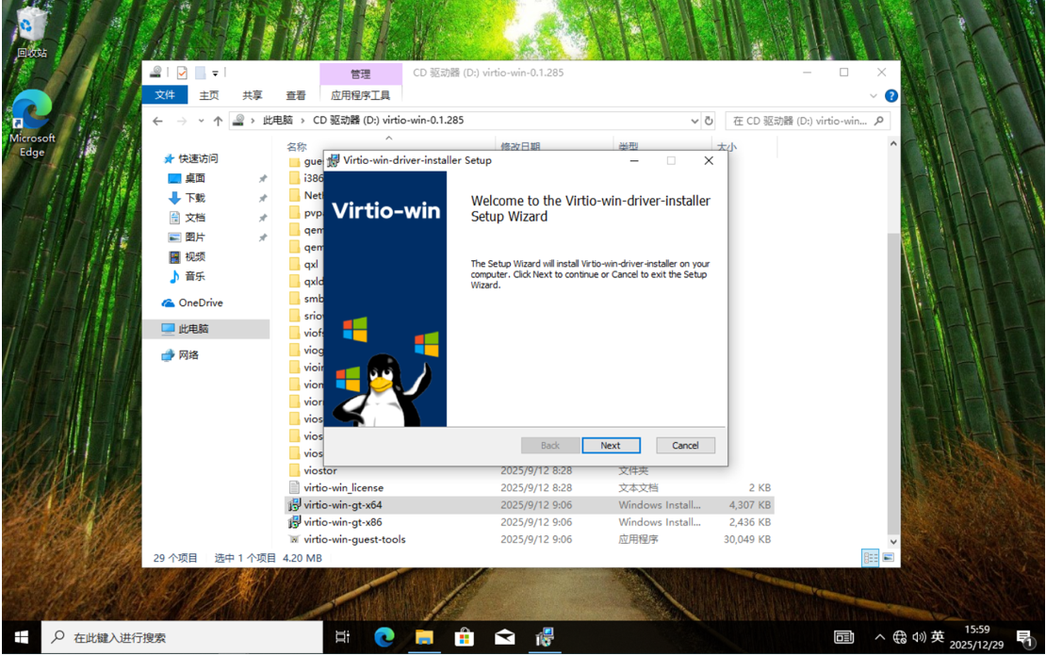1046x656 pixels.
Task: Refresh the current folder view
Action: click(710, 121)
